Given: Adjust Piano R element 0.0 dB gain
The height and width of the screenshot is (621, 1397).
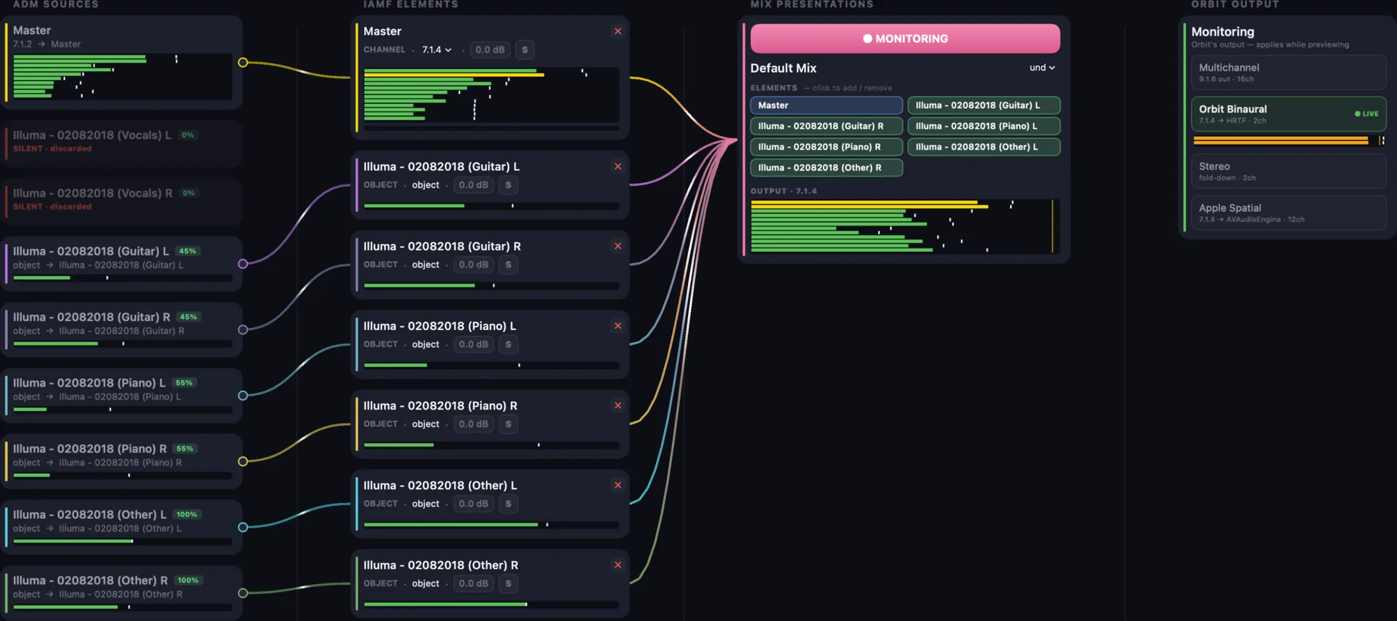Looking at the screenshot, I should [x=473, y=424].
